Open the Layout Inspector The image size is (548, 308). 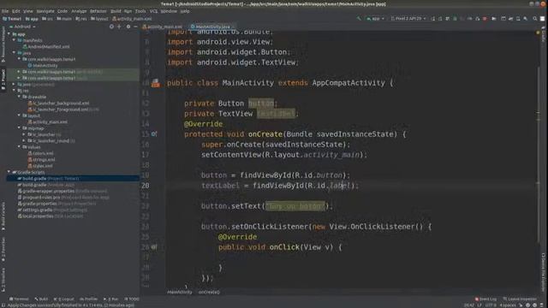coord(520,299)
